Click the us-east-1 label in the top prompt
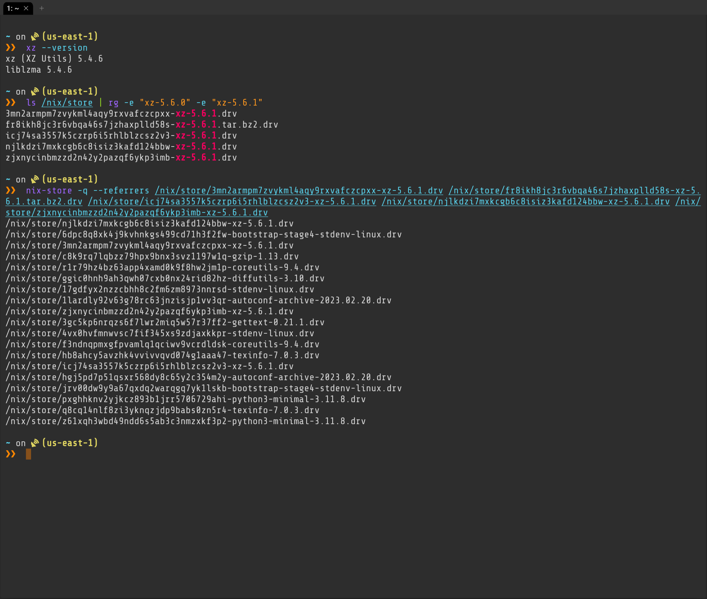This screenshot has width=707, height=599. point(70,36)
